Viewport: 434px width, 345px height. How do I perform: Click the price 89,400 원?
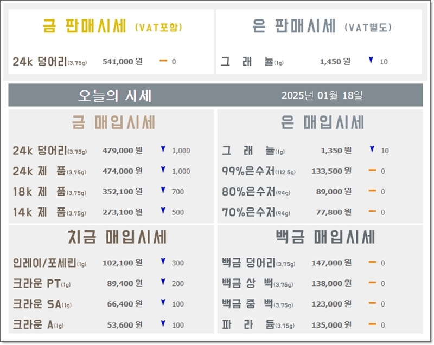125,283
